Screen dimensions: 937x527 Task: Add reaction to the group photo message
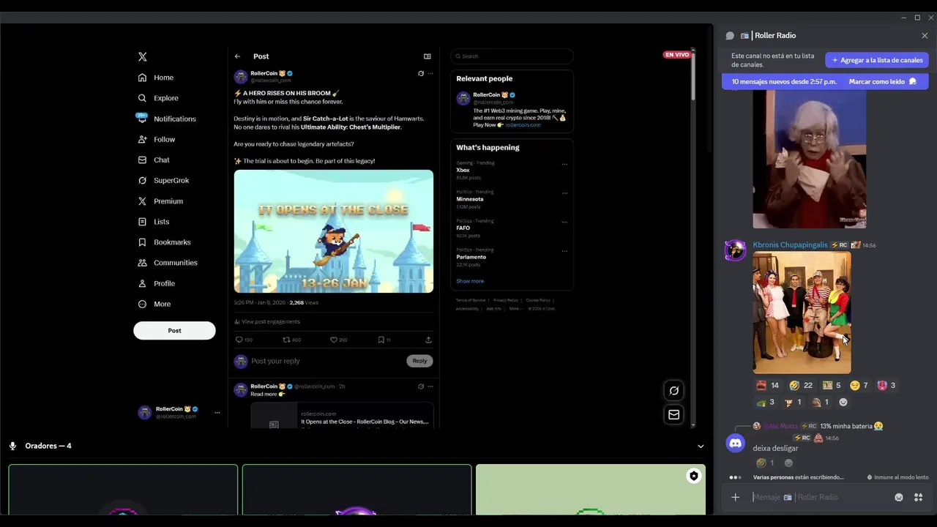[x=843, y=403]
